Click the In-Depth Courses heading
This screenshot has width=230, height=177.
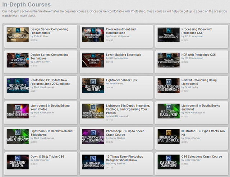tap(26, 5)
